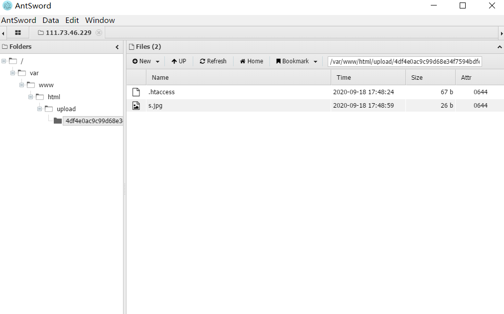Select the s.jpg file
This screenshot has width=504, height=314.
(x=315, y=106)
